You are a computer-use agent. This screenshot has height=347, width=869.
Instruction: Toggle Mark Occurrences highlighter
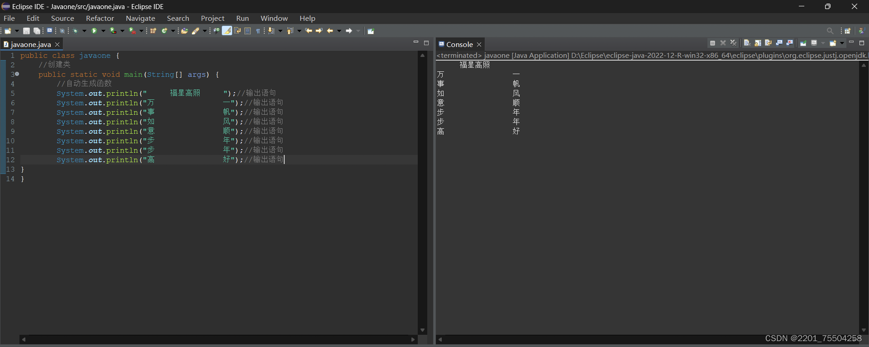(227, 31)
